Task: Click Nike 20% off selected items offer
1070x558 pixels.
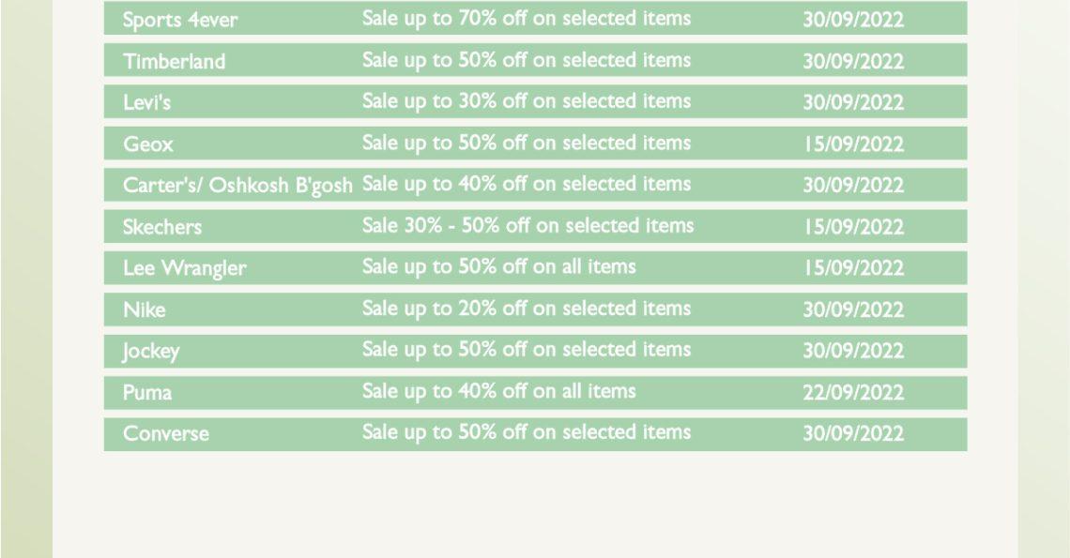Action: tap(527, 309)
